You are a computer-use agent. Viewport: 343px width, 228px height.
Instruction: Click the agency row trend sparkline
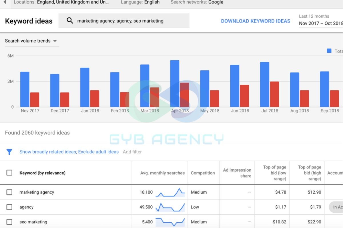pos(170,207)
